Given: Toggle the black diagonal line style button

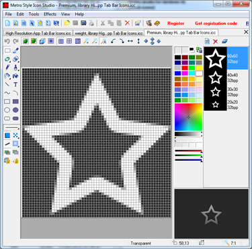Looking at the screenshot, I should click(7, 144).
